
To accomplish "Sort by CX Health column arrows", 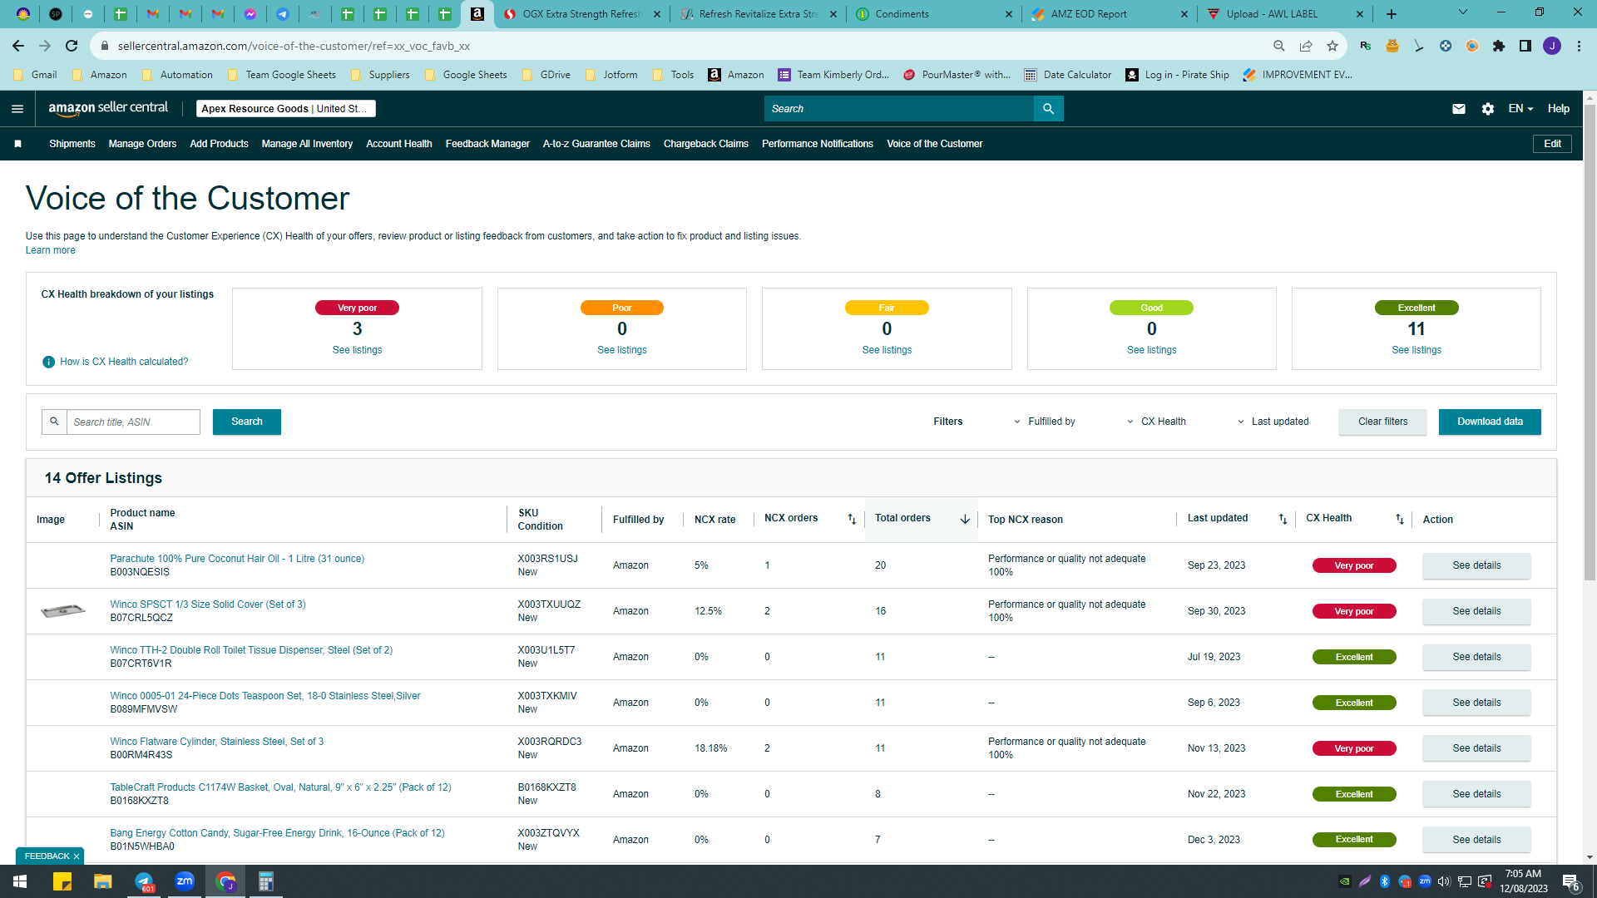I will pyautogui.click(x=1400, y=519).
